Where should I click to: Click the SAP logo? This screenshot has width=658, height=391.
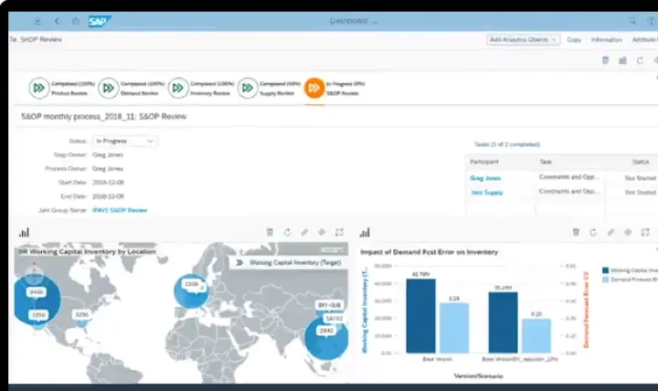pos(100,21)
